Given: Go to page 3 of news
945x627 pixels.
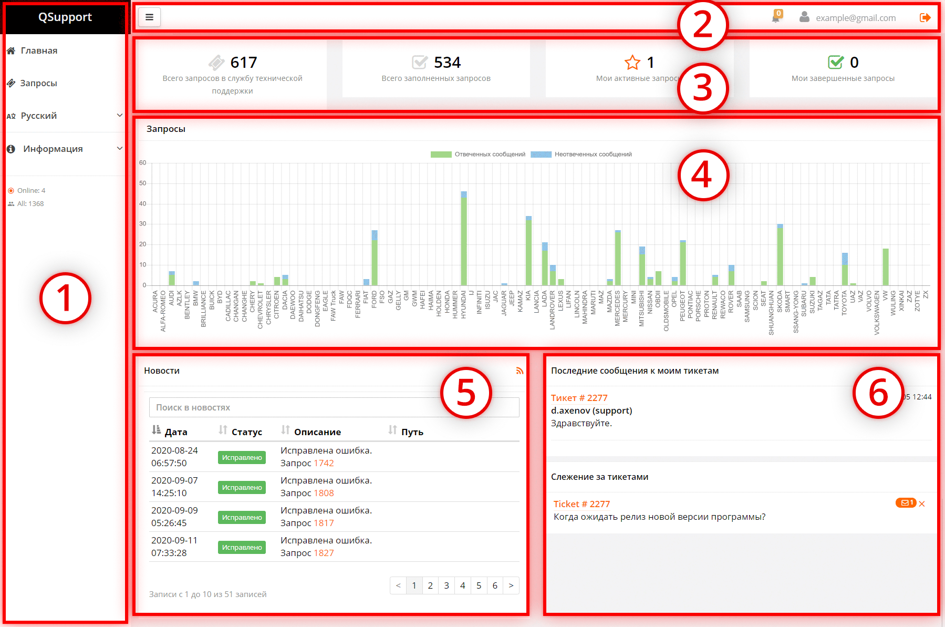Looking at the screenshot, I should (x=446, y=585).
